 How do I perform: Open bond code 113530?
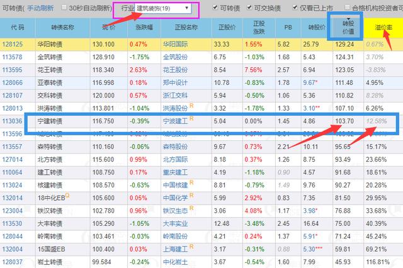click(x=13, y=223)
